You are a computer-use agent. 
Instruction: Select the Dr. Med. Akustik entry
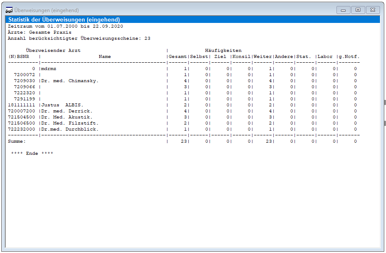66,117
